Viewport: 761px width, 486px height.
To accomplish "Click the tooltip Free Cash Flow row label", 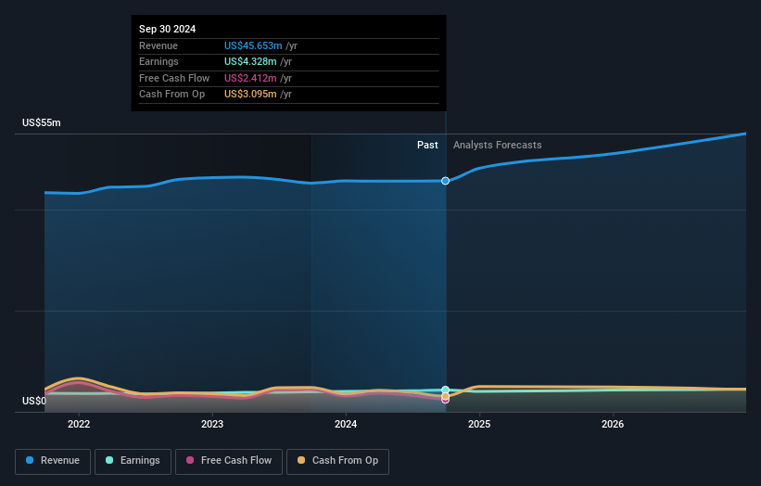I will pos(174,78).
